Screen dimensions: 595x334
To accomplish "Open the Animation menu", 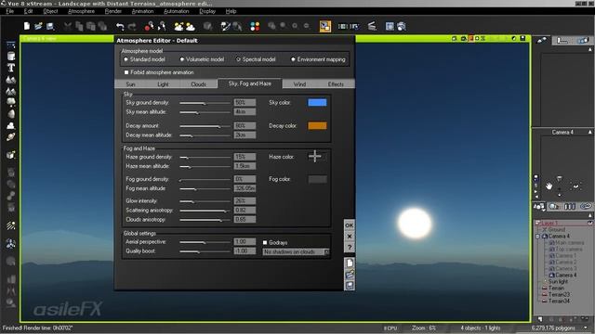I will 142,11.
